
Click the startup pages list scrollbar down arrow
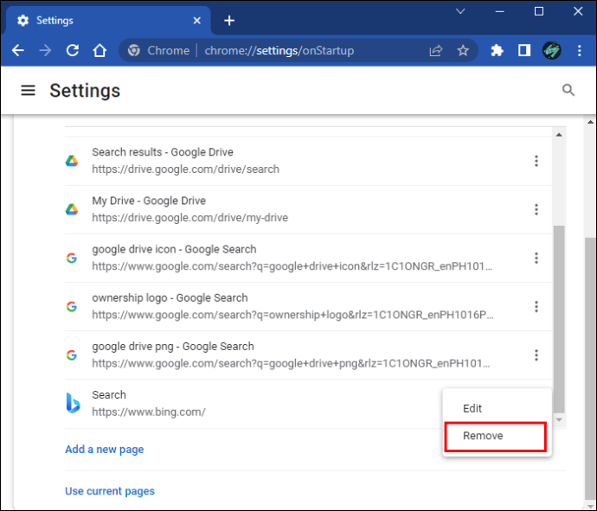tap(559, 419)
